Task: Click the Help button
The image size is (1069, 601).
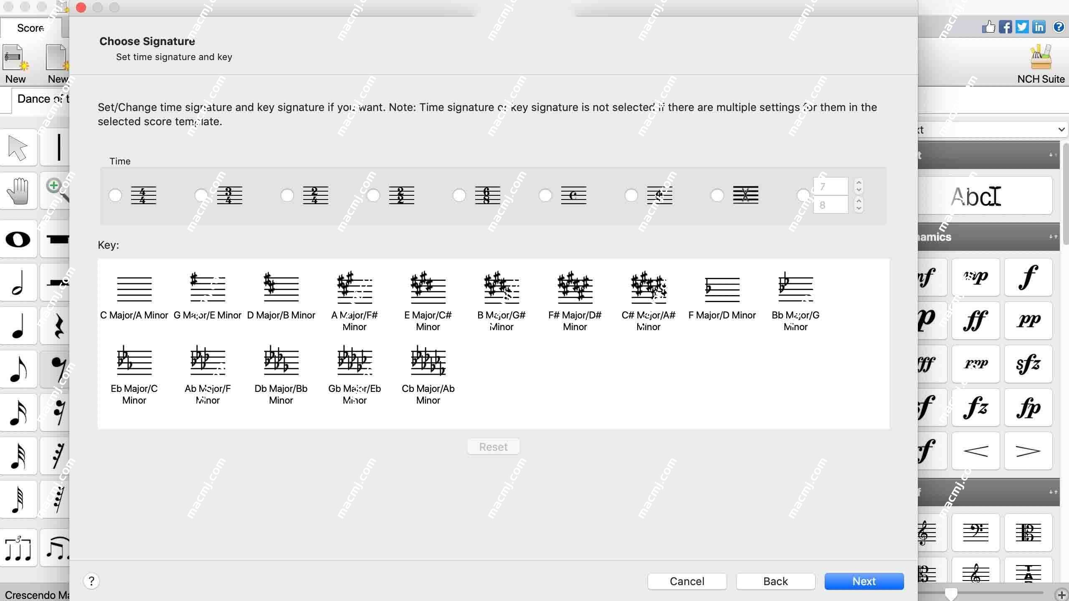Action: coord(91,581)
